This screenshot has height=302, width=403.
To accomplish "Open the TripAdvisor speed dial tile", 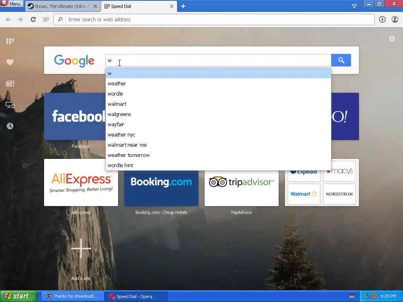I will click(x=242, y=188).
